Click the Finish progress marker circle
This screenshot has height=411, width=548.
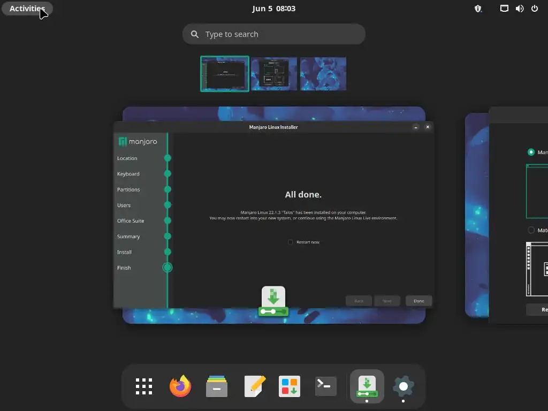click(168, 268)
